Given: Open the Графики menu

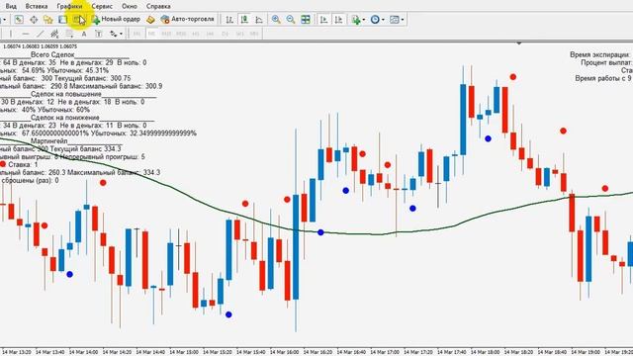Looking at the screenshot, I should coord(69,6).
